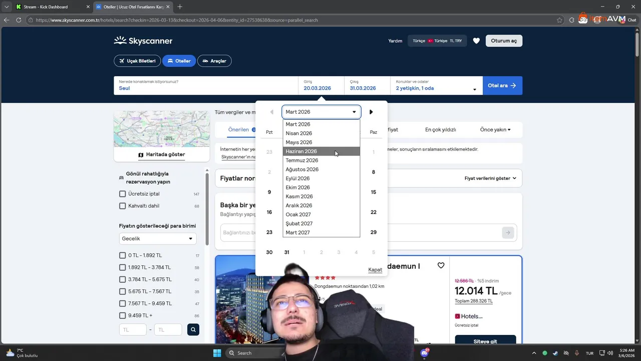Go to previous month in calendar
Viewport: 641px width, 361px height.
272,112
